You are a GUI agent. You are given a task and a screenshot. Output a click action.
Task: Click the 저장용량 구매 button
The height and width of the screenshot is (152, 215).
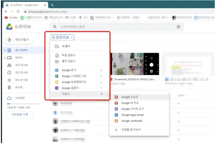coord(20,115)
